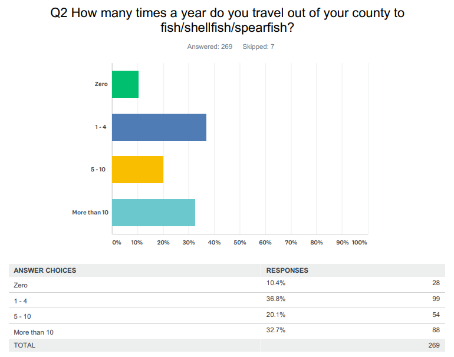
Task: Click the 'Skipped: 7' label
Action: click(258, 47)
